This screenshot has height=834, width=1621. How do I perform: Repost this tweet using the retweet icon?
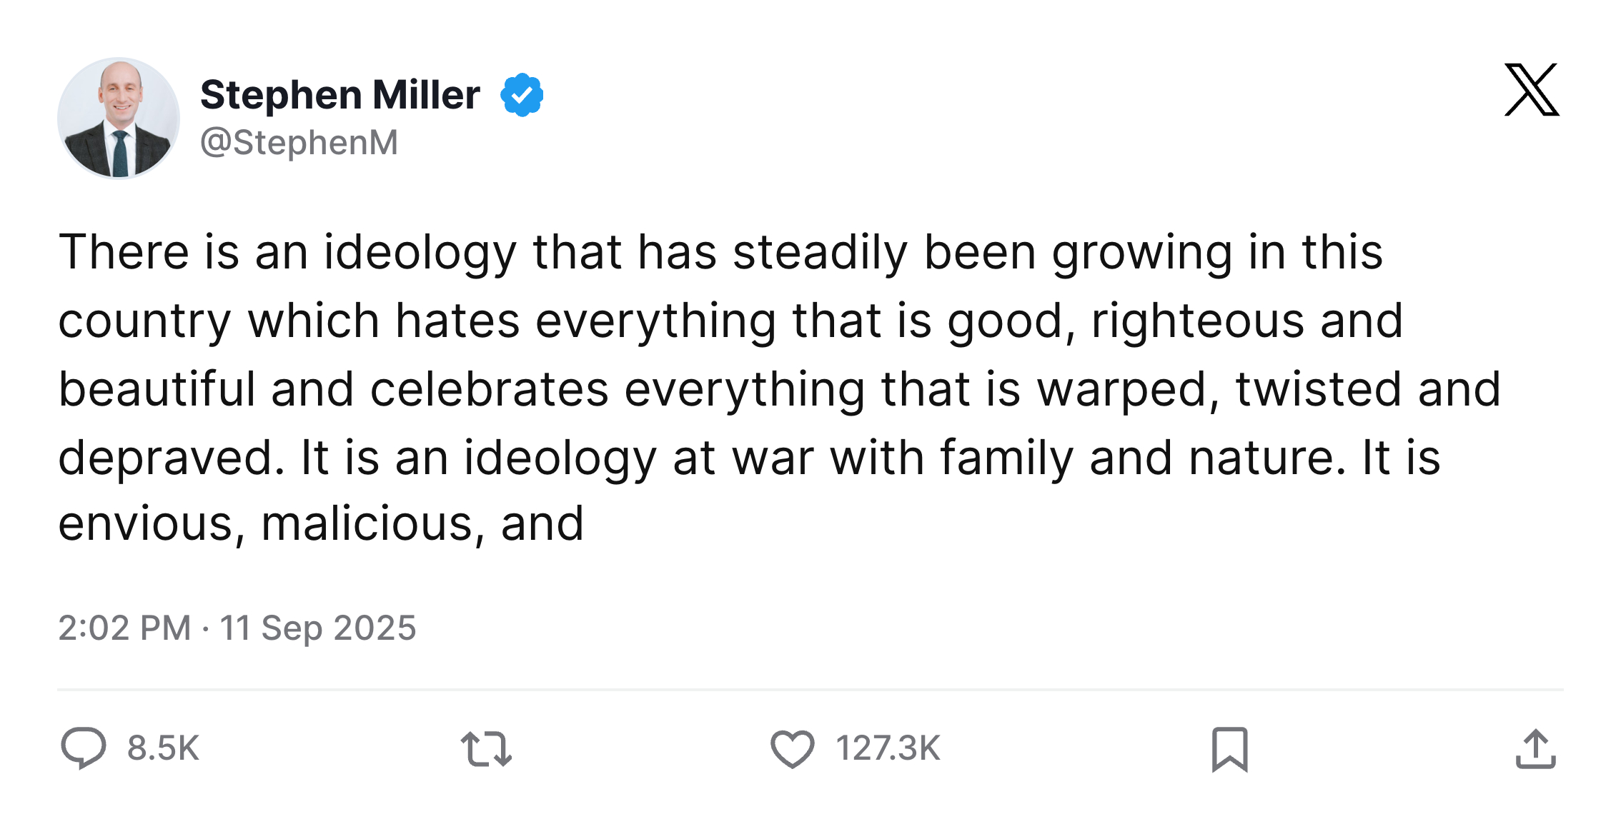coord(486,749)
